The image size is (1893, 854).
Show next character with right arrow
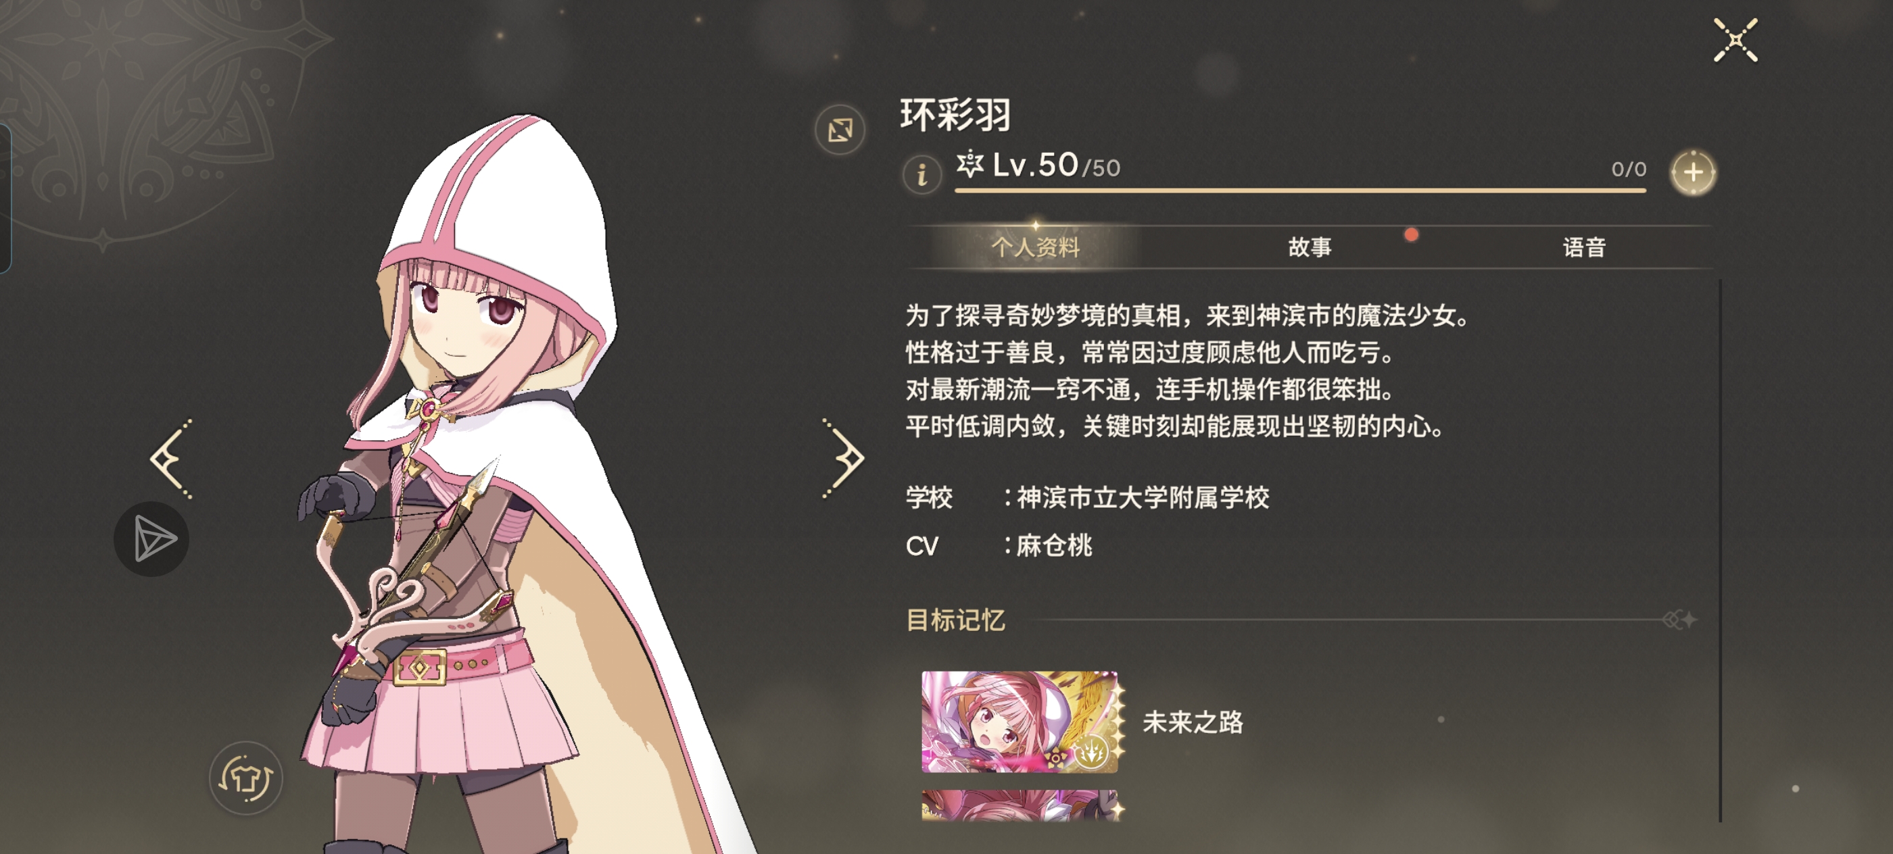tap(844, 459)
